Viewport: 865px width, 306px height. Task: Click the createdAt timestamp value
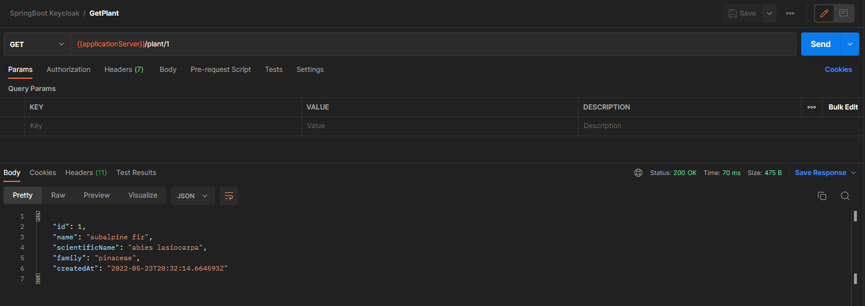(168, 268)
